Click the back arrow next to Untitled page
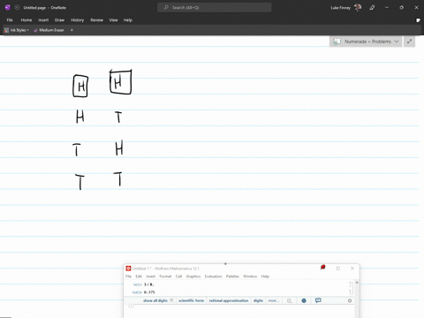Viewport: 424px width, 318px height. [x=17, y=8]
